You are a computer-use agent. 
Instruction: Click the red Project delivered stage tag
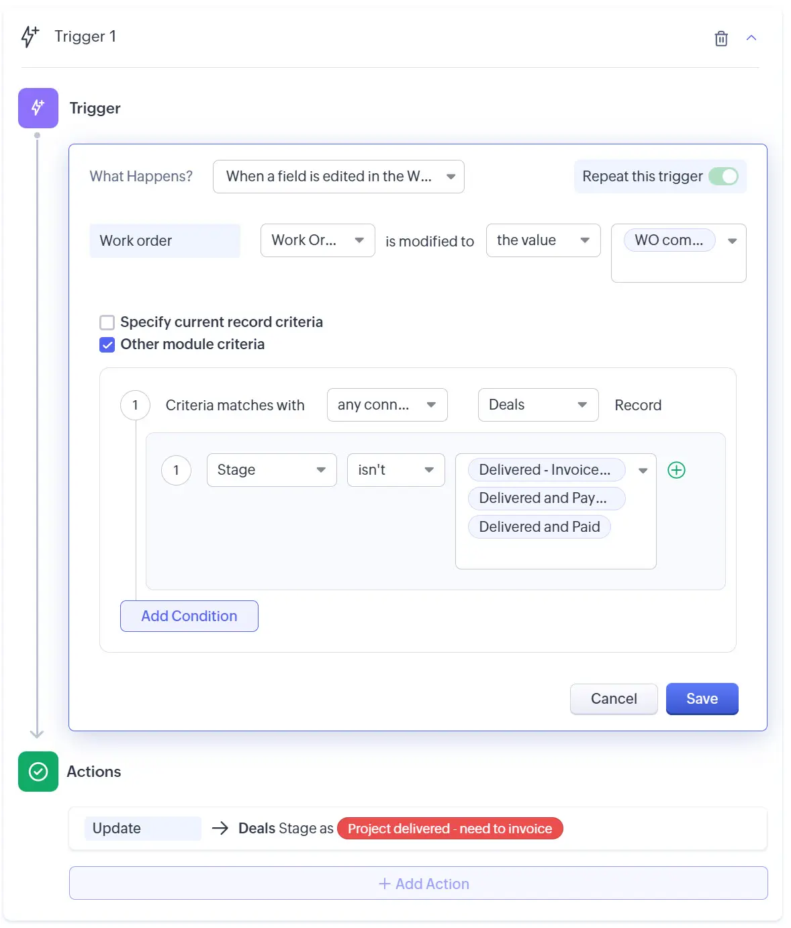coord(450,829)
